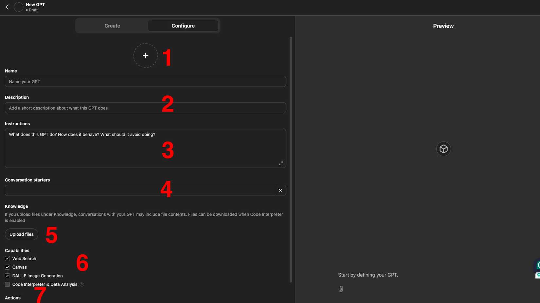Open the Code Interpreter help tooltip icon
The height and width of the screenshot is (303, 540).
[82, 284]
